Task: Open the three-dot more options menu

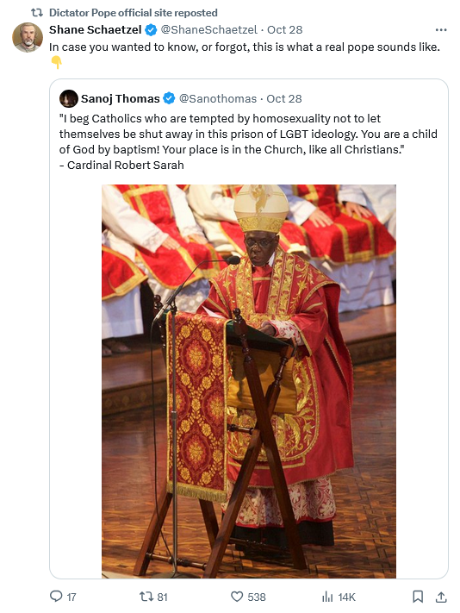Action: [441, 29]
